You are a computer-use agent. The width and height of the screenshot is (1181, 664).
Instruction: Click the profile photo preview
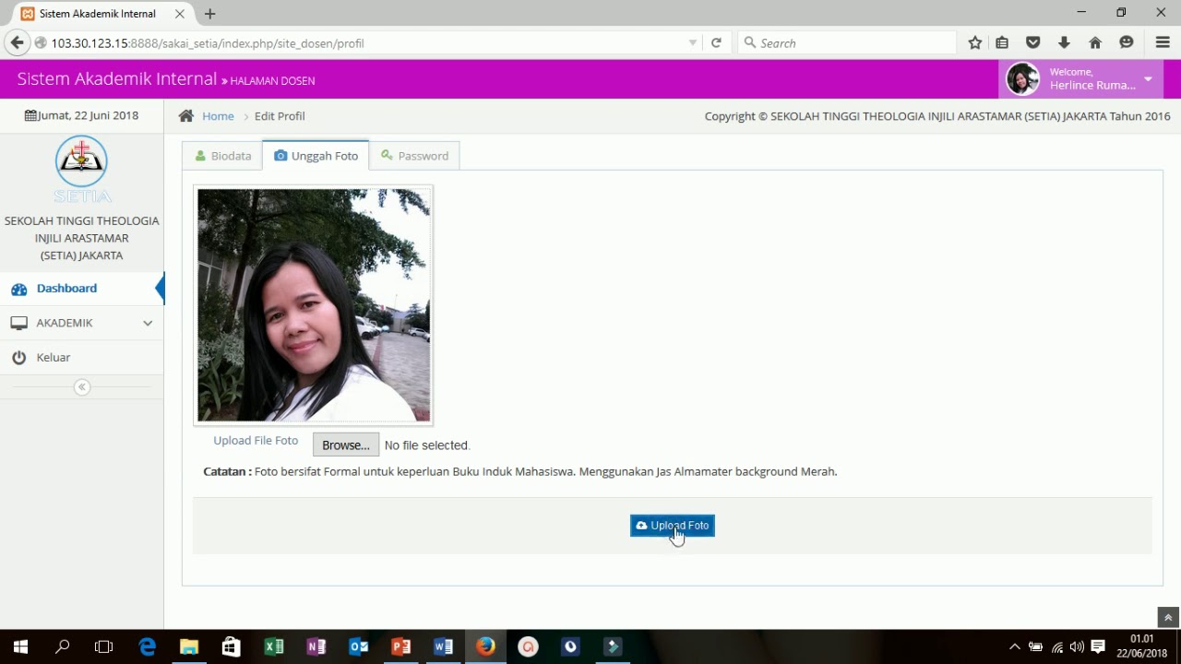point(314,305)
